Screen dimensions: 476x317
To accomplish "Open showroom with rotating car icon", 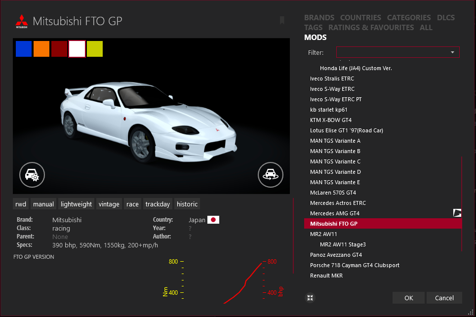I will tap(270, 174).
